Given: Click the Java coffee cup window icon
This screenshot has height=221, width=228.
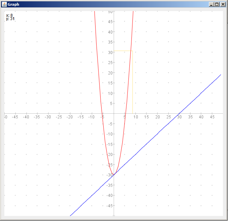Looking at the screenshot, I should coord(4,4).
